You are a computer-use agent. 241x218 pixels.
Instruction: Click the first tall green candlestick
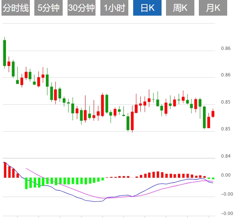click(4, 53)
